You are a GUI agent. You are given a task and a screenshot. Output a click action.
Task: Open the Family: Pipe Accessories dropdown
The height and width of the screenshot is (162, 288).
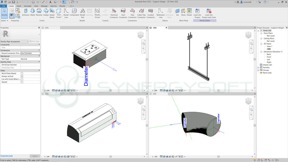14,41
